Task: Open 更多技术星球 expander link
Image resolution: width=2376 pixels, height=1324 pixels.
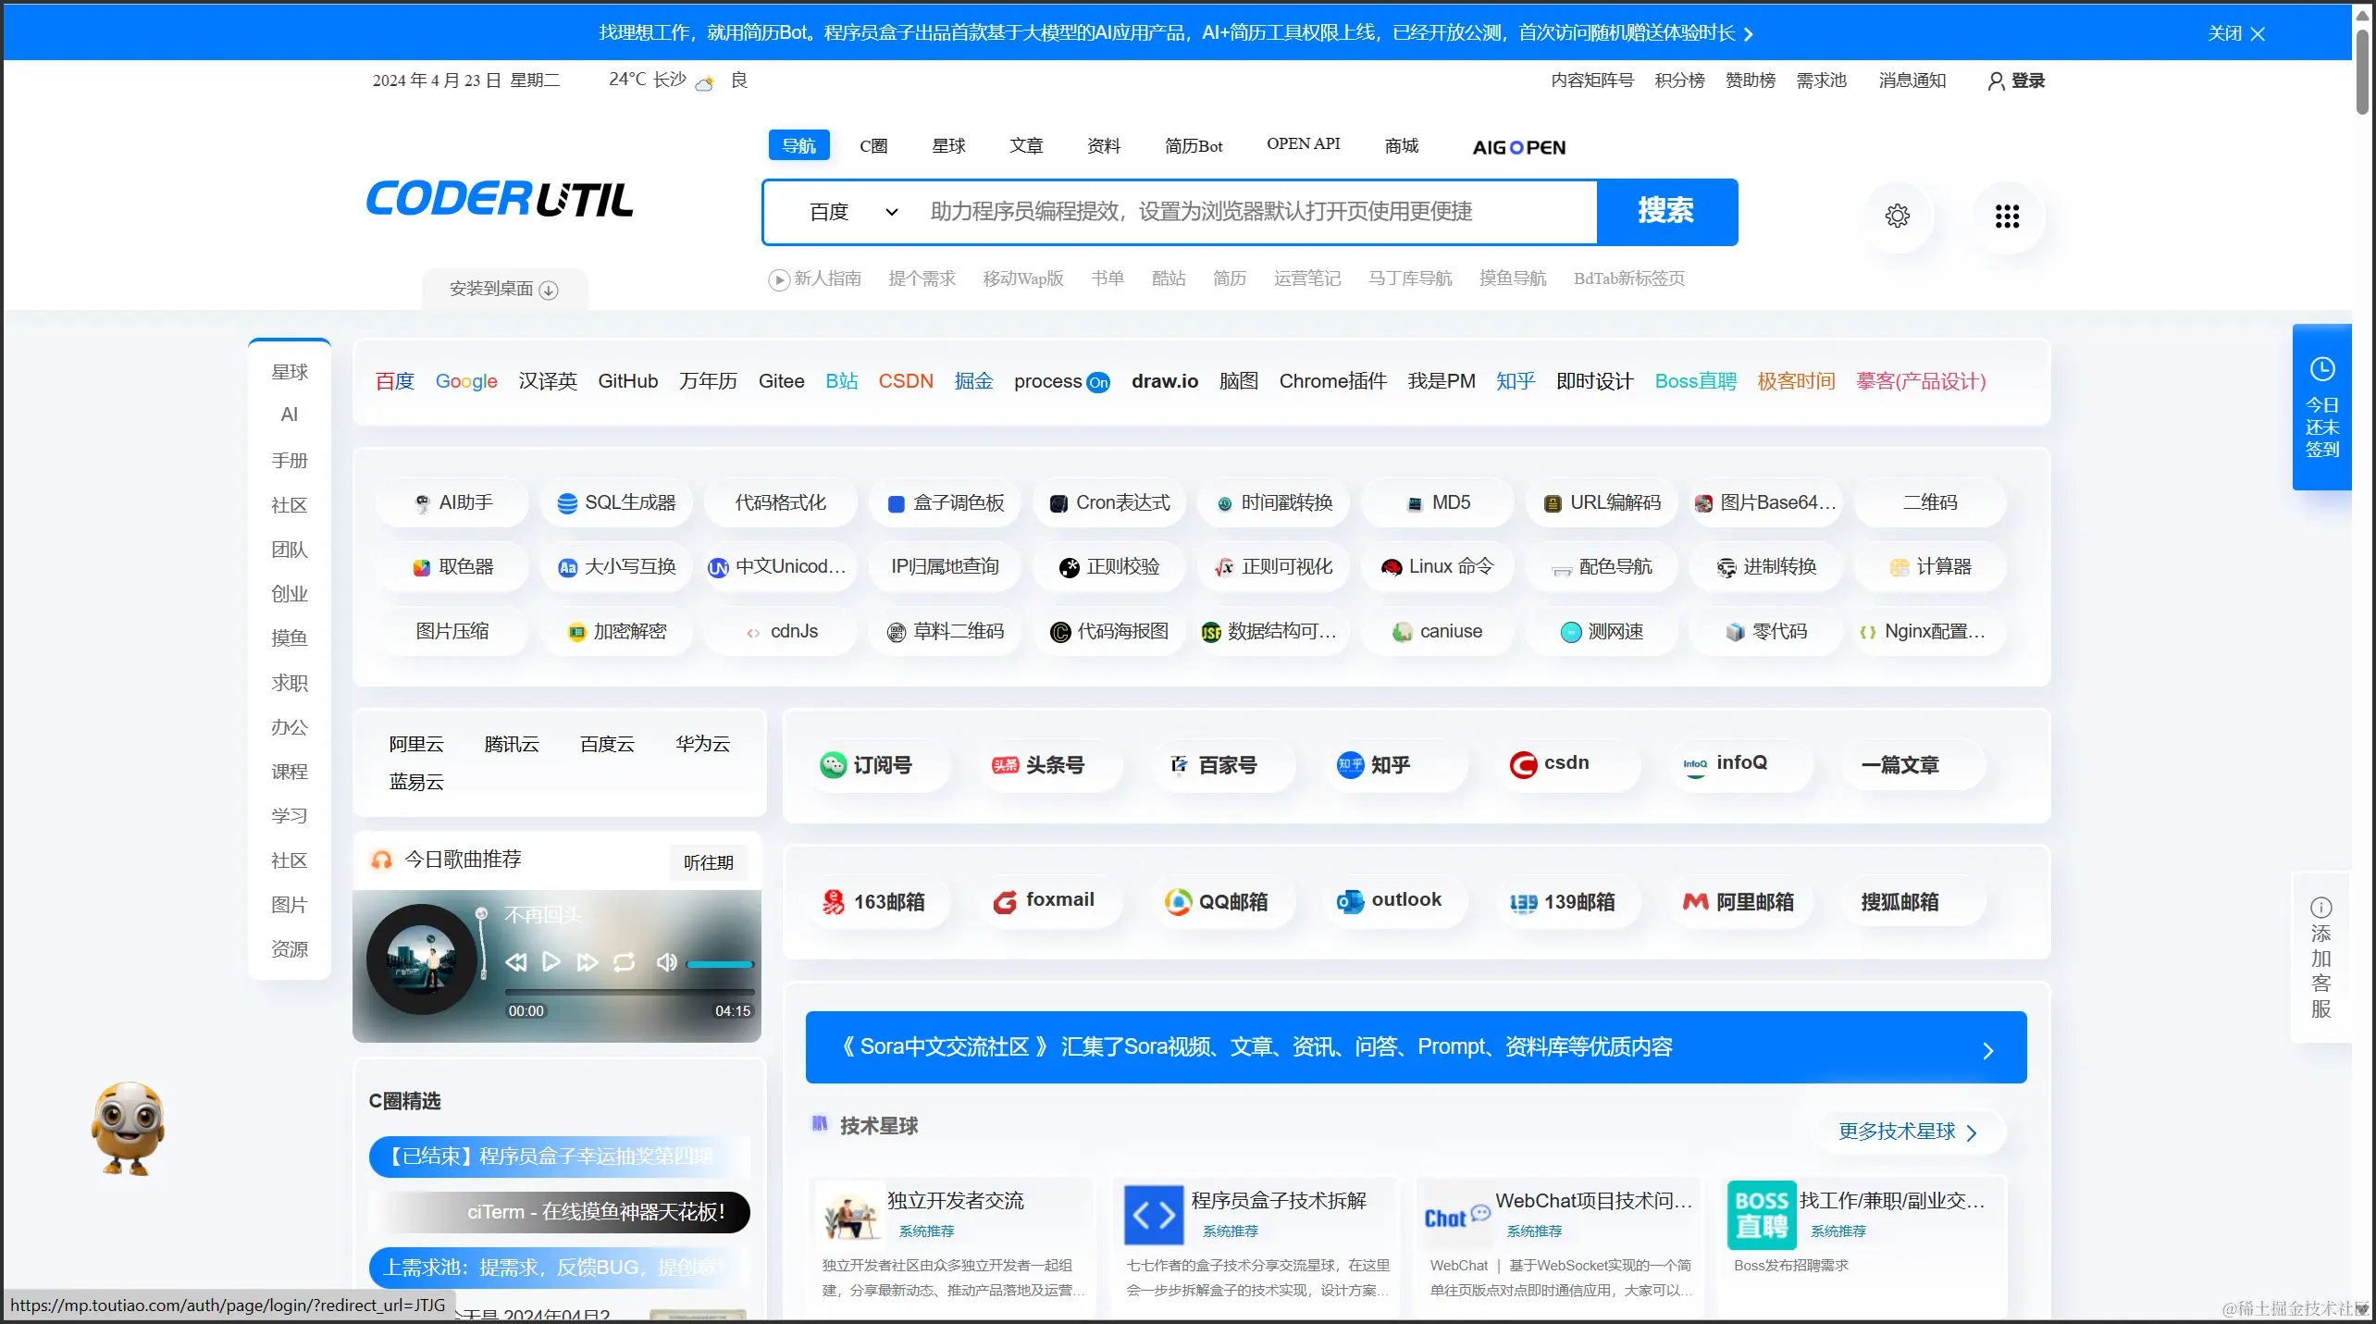Action: click(1907, 1132)
